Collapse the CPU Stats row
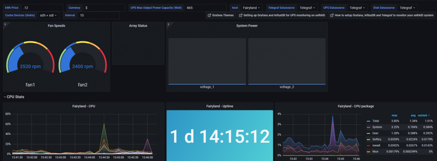The image size is (437, 161). click(14, 97)
